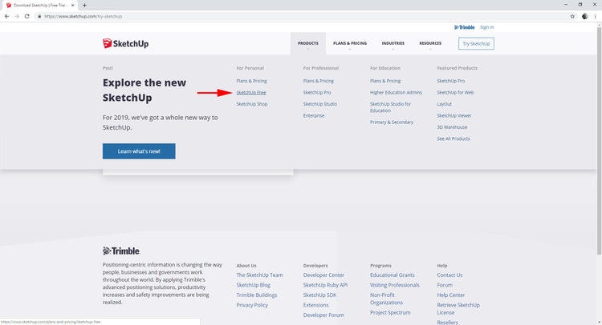
Task: Open the LayOut link
Action: tap(444, 104)
